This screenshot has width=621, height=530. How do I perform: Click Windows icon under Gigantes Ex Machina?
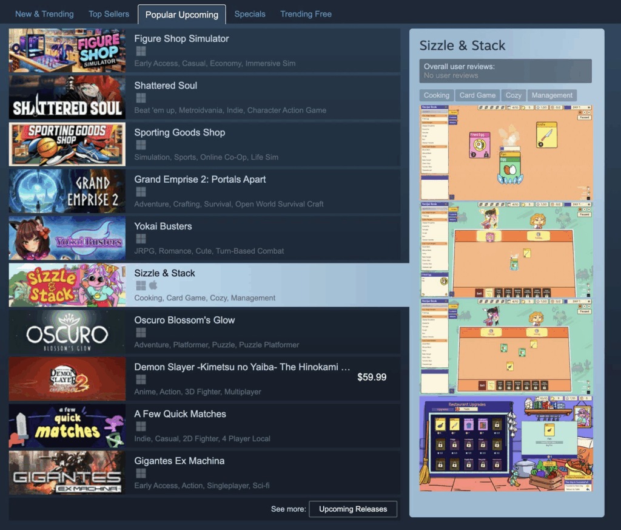click(x=141, y=473)
